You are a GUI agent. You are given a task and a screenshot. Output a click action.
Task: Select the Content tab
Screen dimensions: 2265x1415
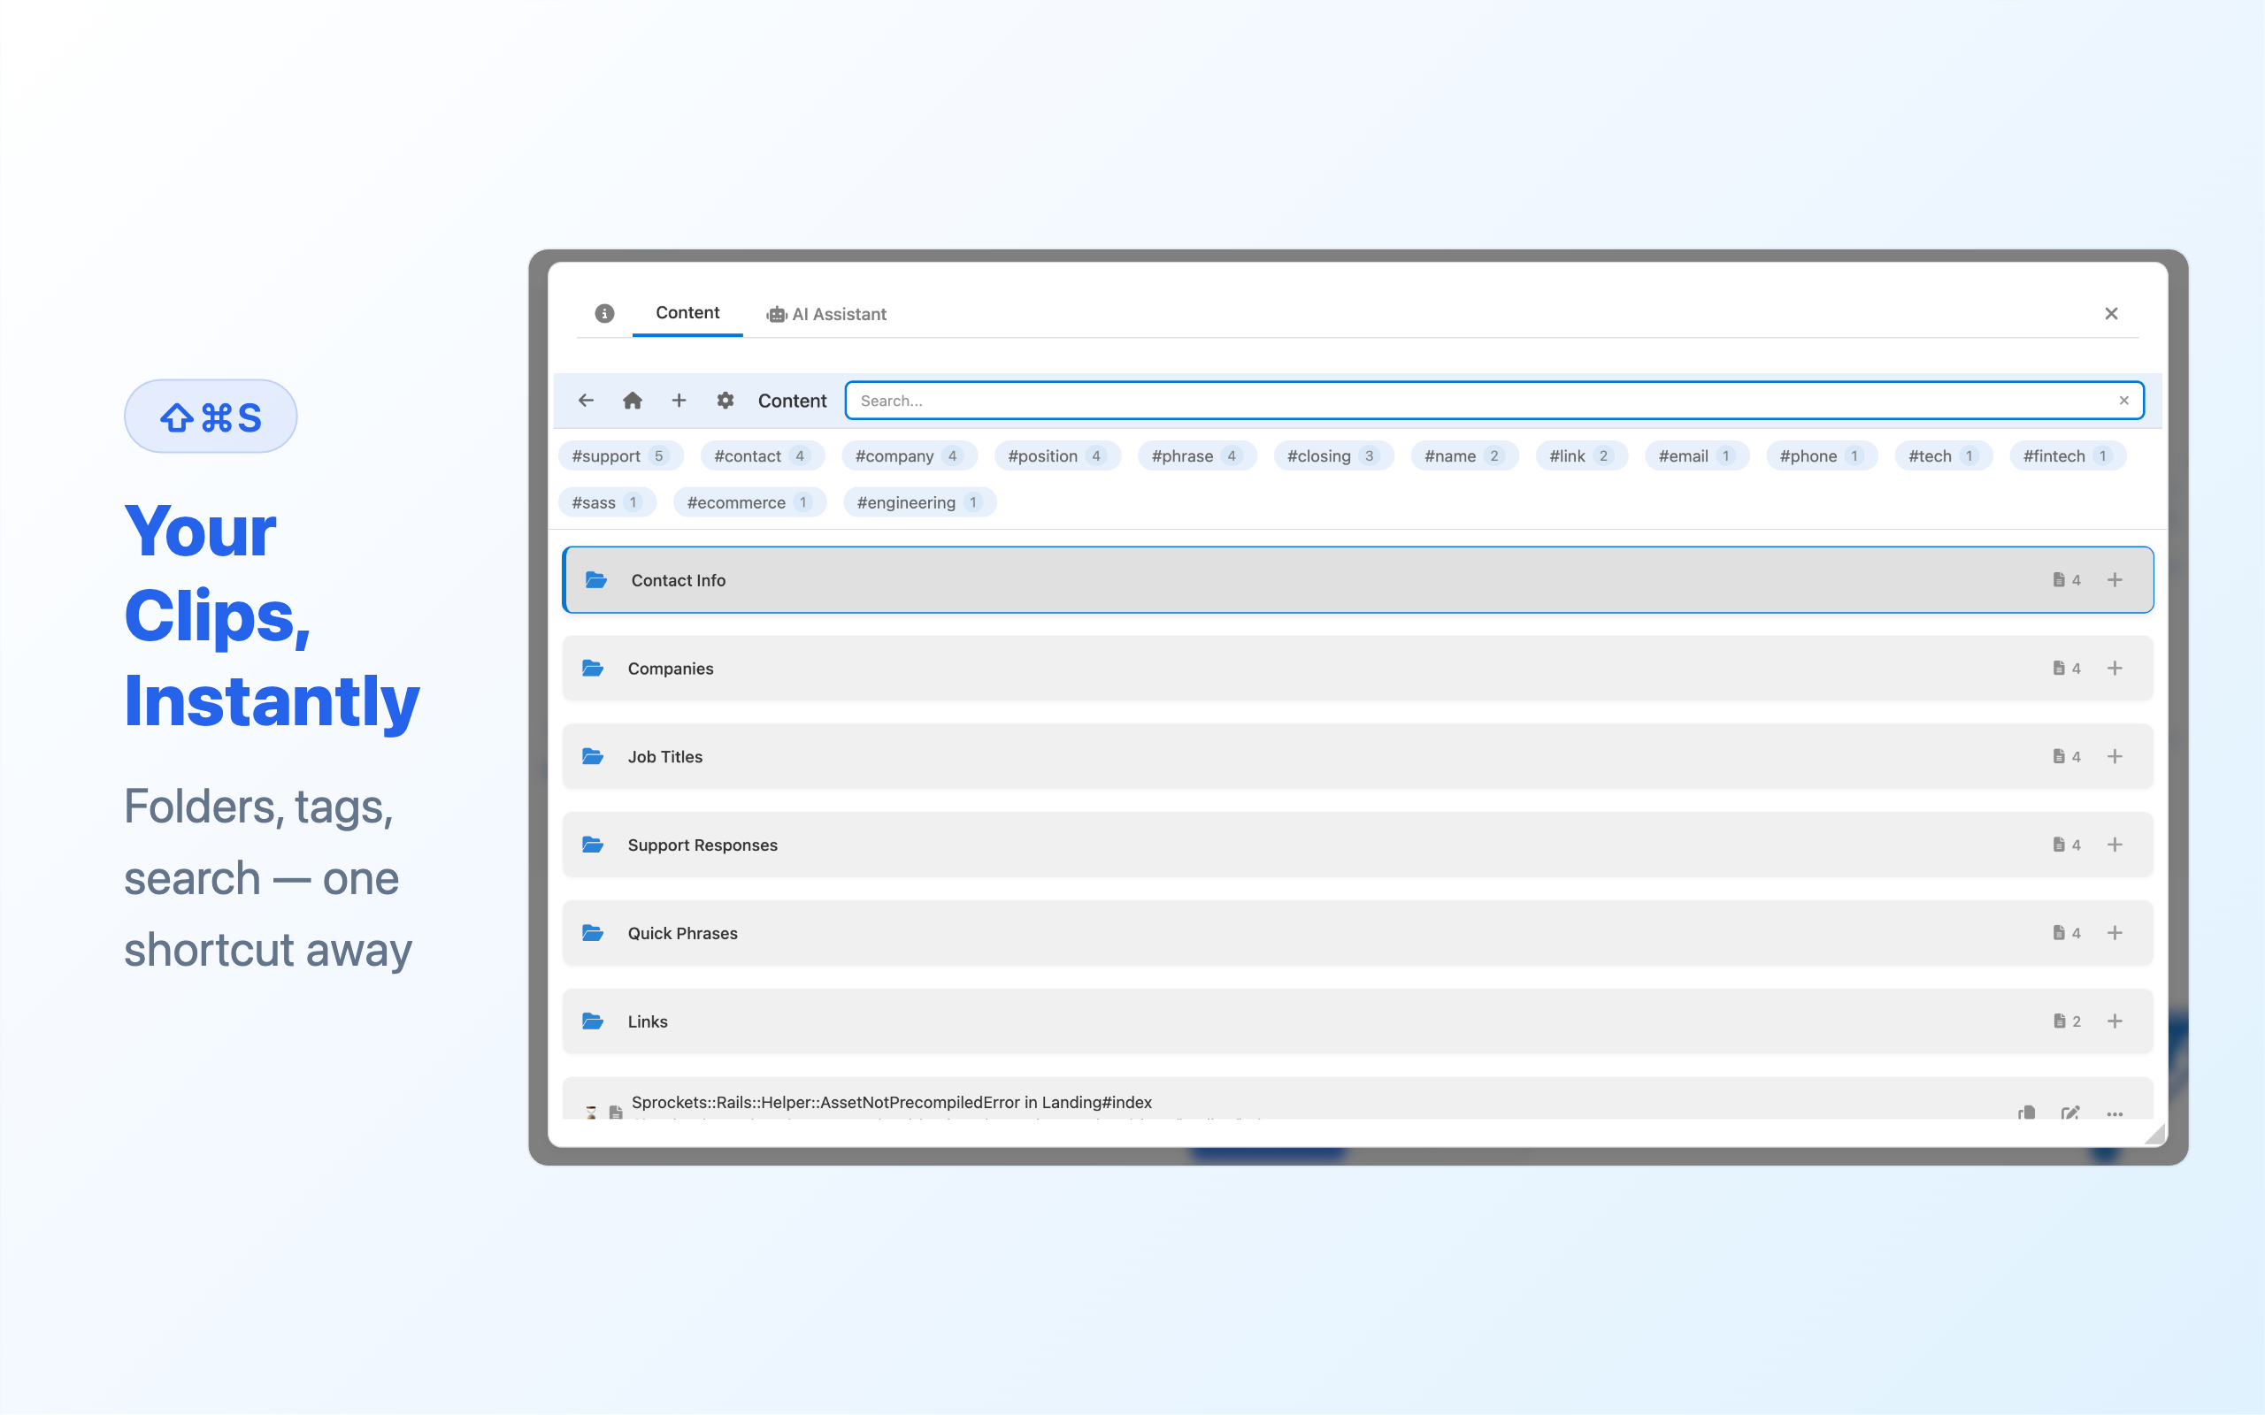[x=687, y=312]
